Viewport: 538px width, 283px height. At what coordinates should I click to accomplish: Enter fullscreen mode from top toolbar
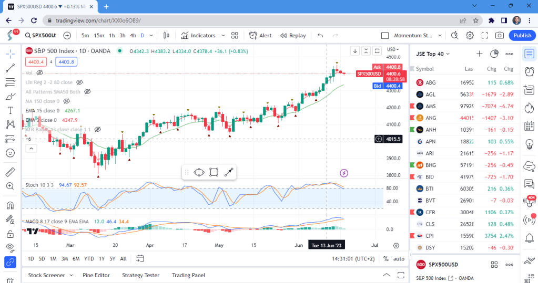pos(484,35)
